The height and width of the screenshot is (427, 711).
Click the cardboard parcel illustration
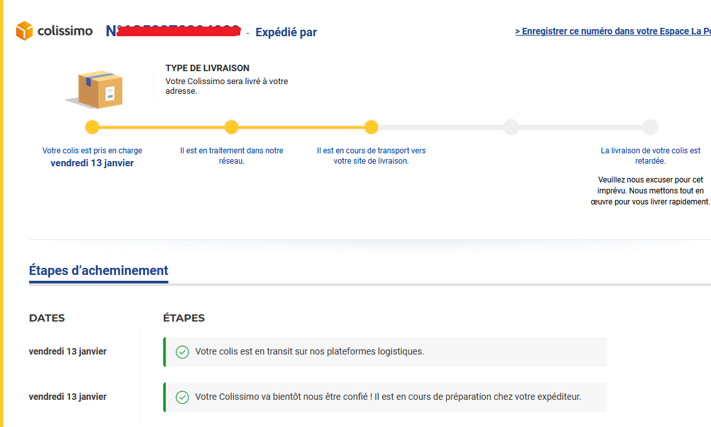click(95, 89)
